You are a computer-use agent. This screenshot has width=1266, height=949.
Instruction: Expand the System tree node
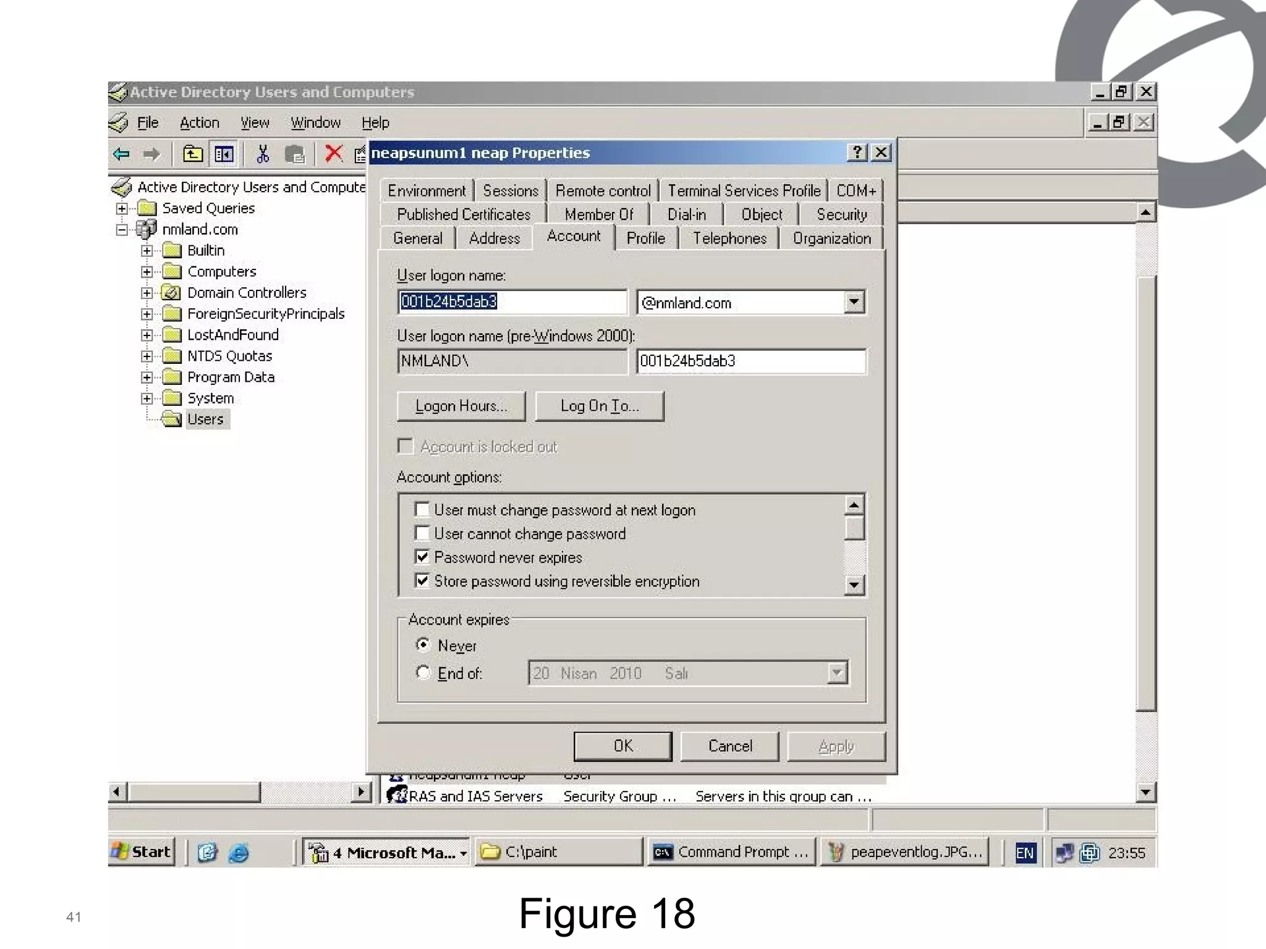click(x=147, y=399)
